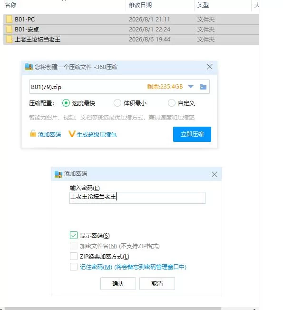Click the 上老王论坛当老王 folder icon
This screenshot has width=283, height=310.
[9, 39]
